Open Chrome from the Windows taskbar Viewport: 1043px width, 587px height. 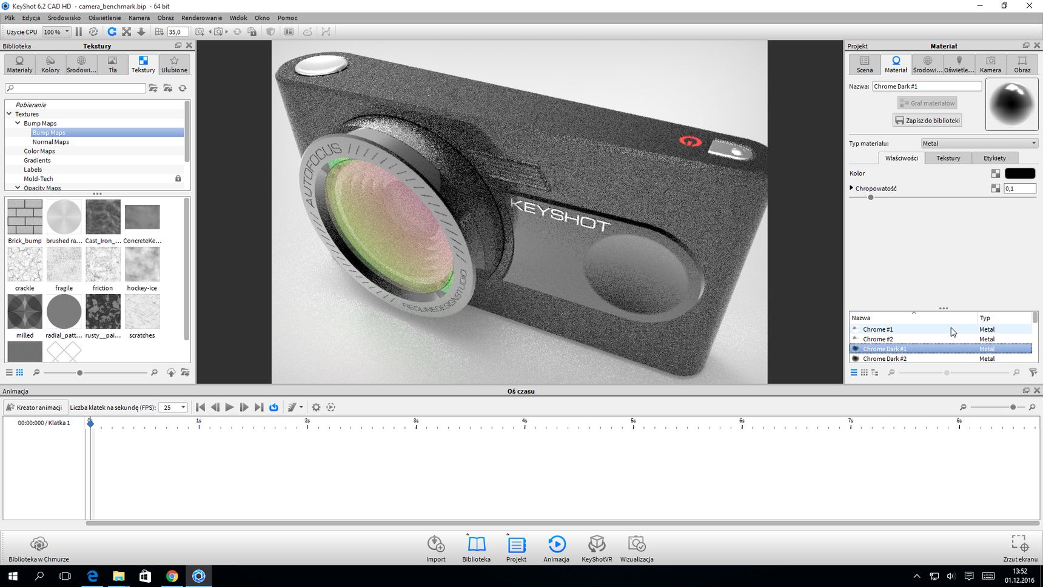pos(172,576)
